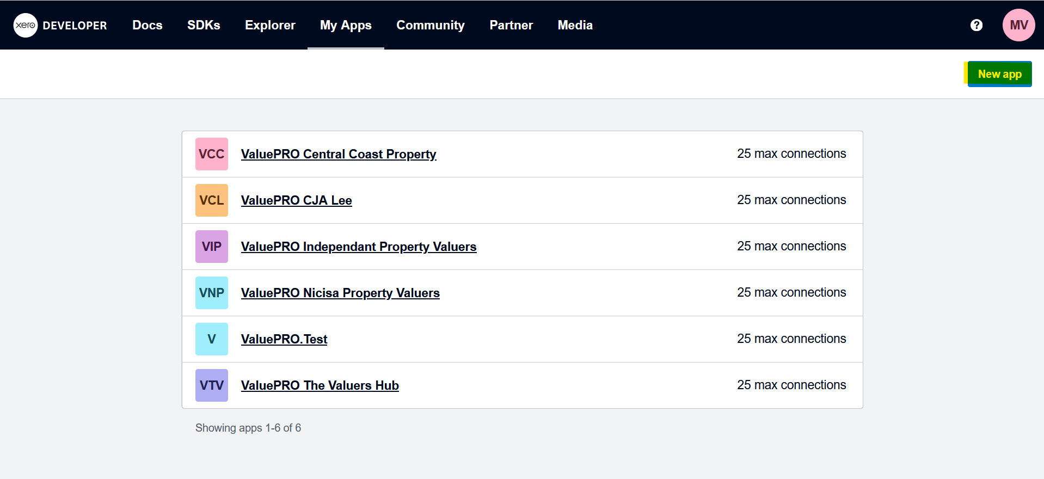Viewport: 1044px width, 479px height.
Task: Open the Docs menu
Action: click(x=147, y=25)
